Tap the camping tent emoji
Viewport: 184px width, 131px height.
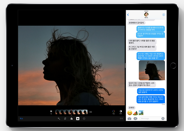135,113
